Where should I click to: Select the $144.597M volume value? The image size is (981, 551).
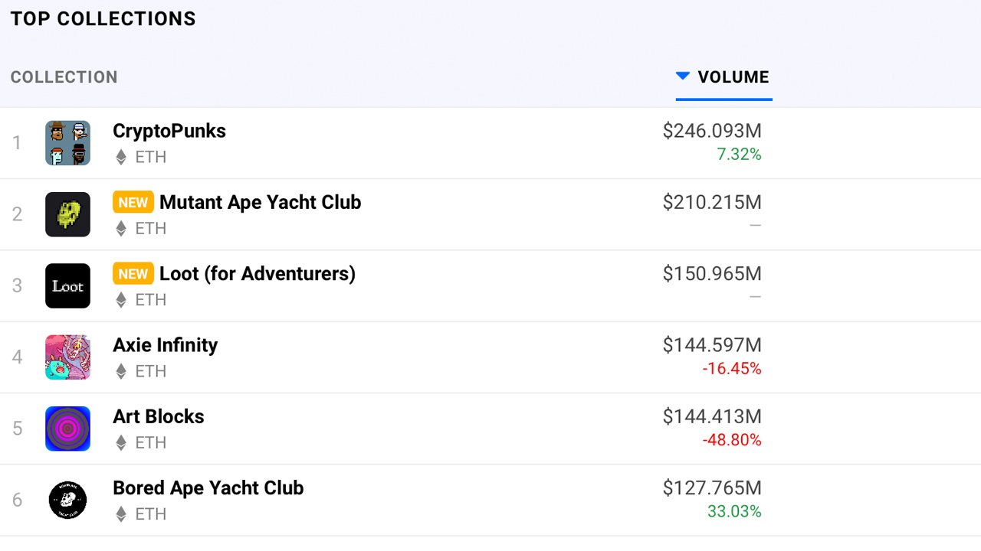pos(712,345)
